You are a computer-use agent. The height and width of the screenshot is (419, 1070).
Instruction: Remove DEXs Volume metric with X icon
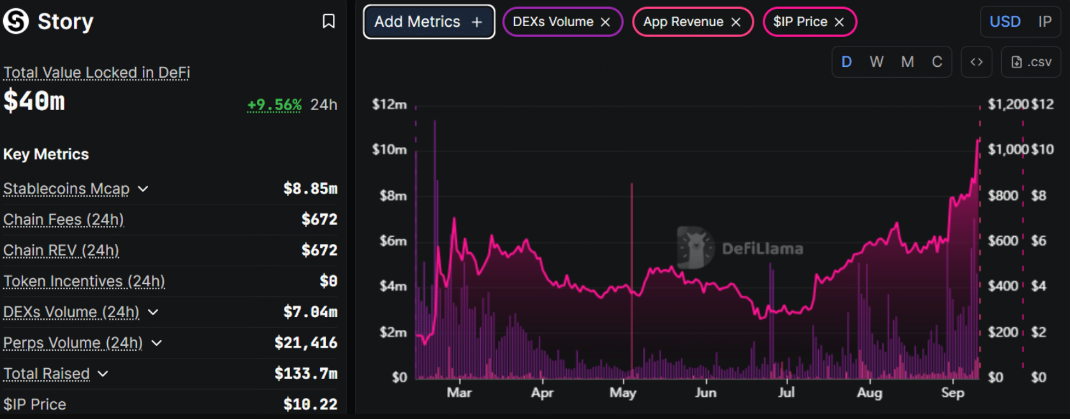tap(606, 22)
